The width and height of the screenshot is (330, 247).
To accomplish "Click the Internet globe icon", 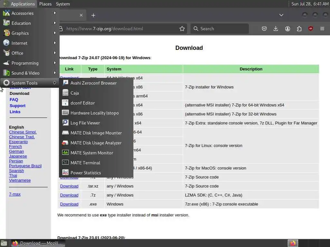I will pos(6,43).
